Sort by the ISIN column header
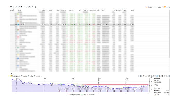The width and height of the screenshot is (179, 101). [103, 10]
